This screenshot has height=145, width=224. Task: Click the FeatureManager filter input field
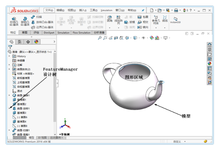click(32, 47)
